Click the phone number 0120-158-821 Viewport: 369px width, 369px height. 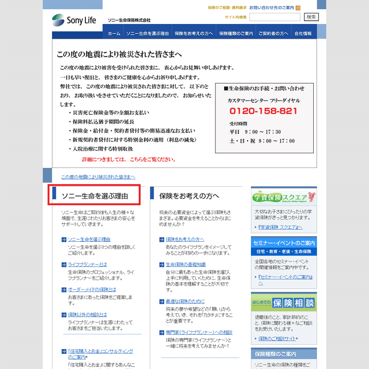click(x=263, y=111)
